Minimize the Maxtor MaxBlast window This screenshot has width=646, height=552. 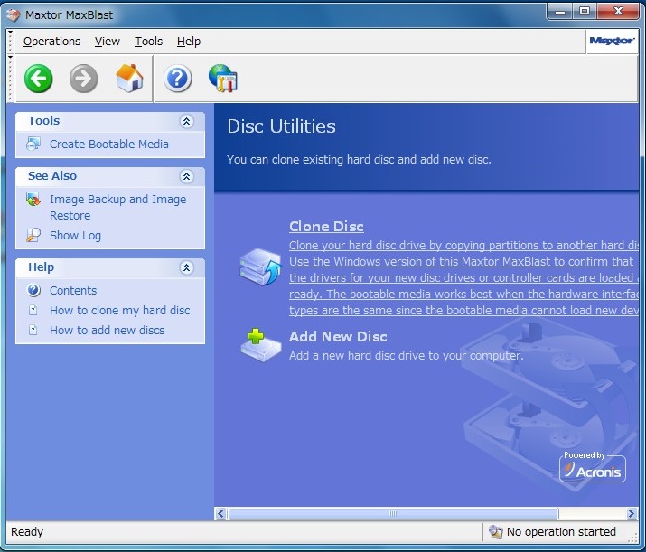coord(559,12)
